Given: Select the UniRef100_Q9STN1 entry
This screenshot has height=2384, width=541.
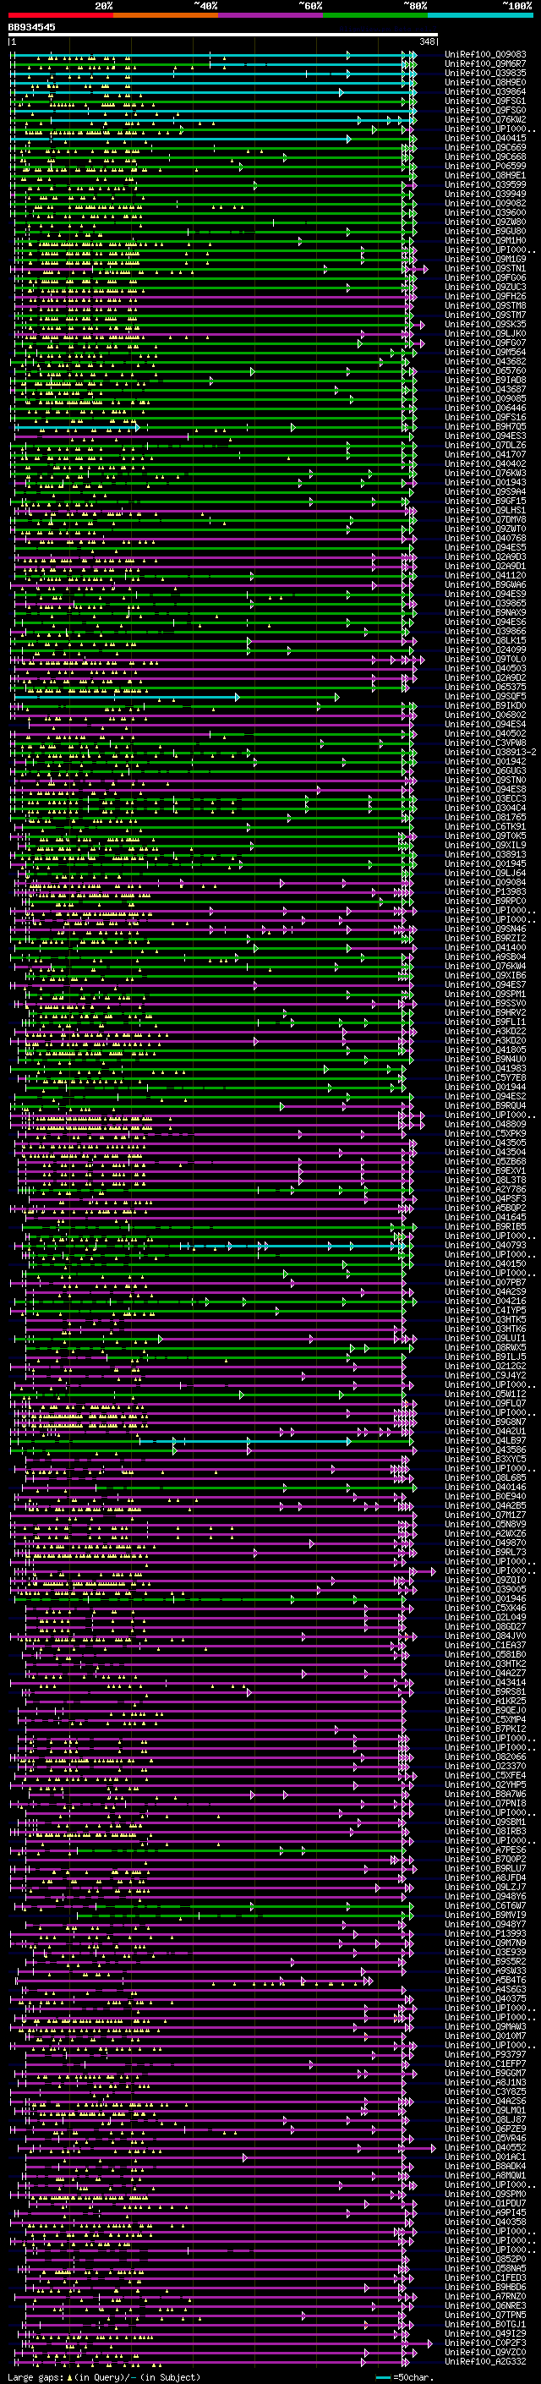Looking at the screenshot, I should [485, 268].
